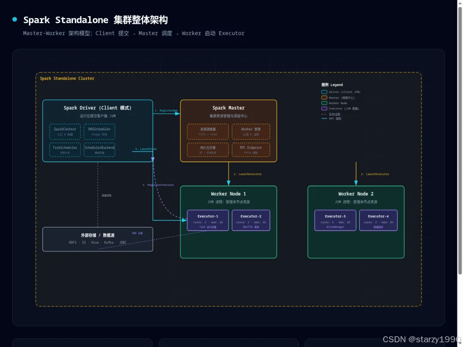Click the "Spark Master" title
This screenshot has height=347, width=463.
pos(228,108)
